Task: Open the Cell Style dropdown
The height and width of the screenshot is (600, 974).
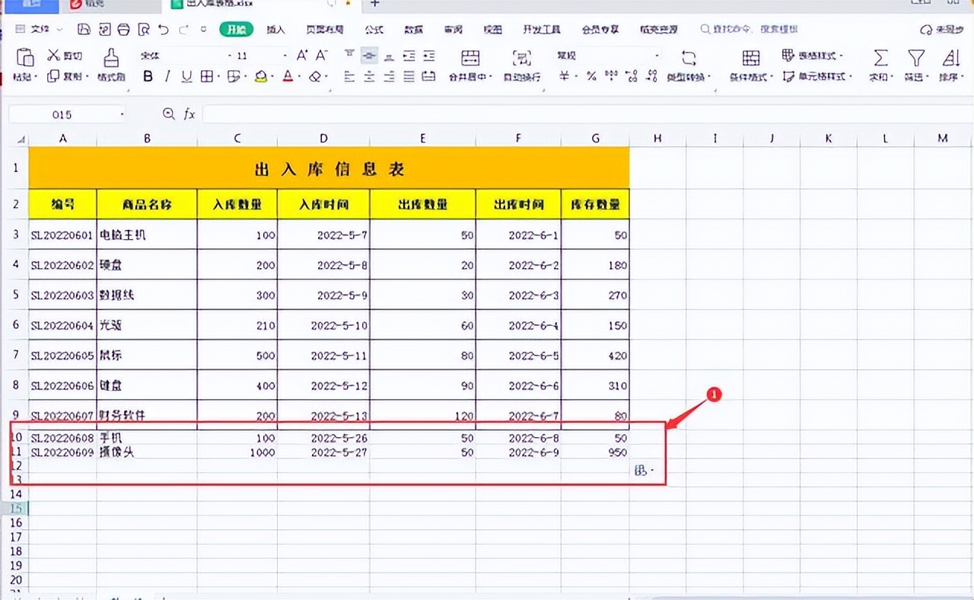Action: 817,77
